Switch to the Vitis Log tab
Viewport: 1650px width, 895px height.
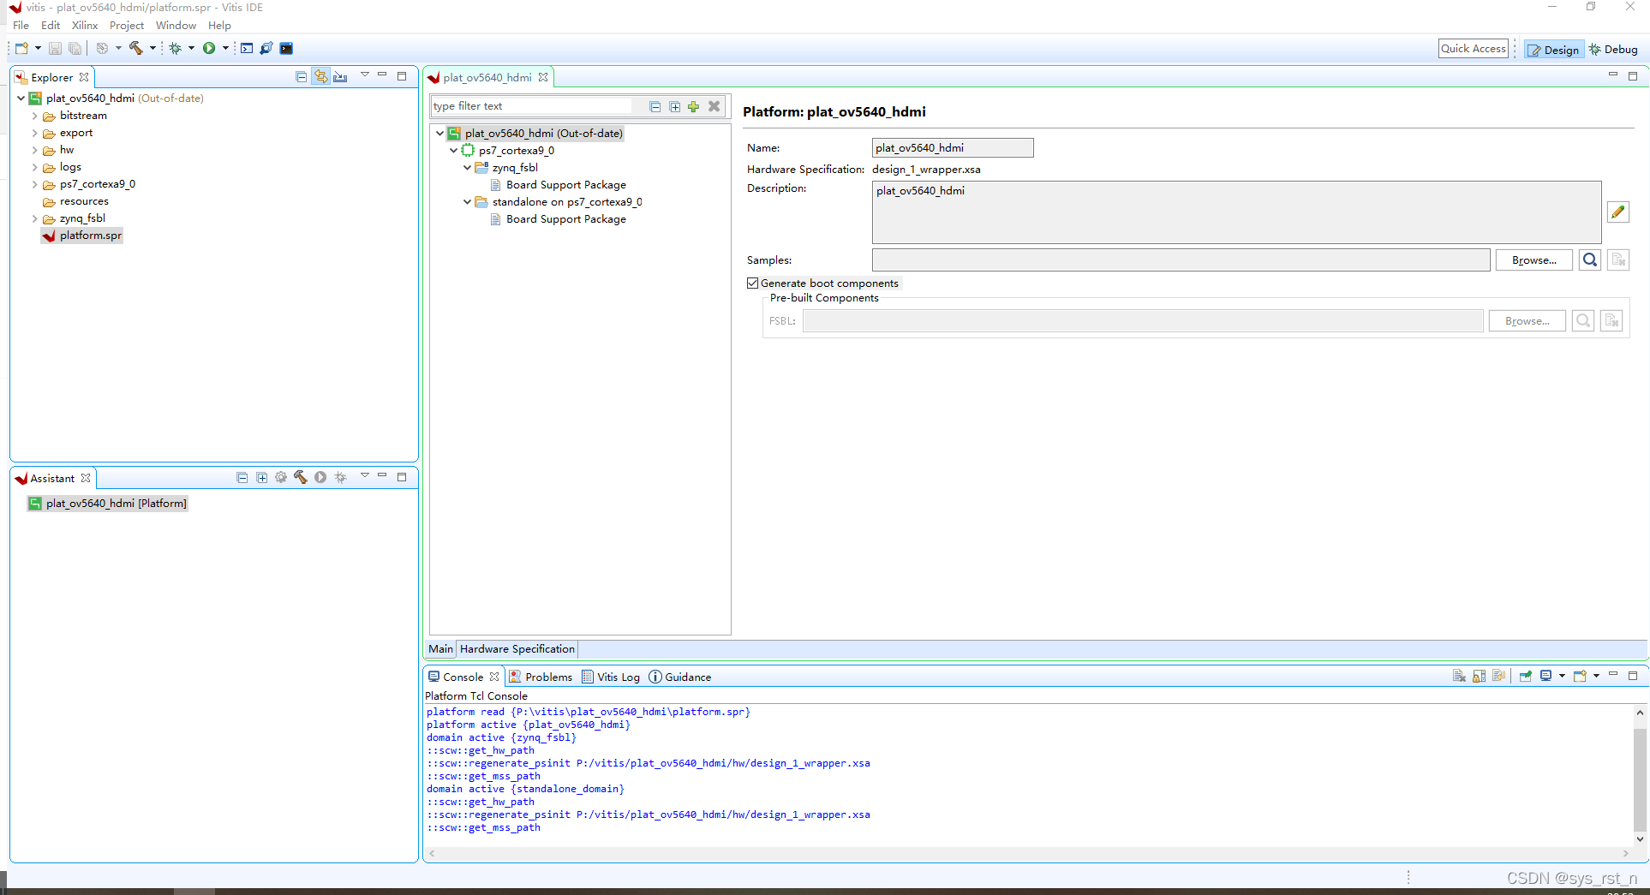coord(611,677)
